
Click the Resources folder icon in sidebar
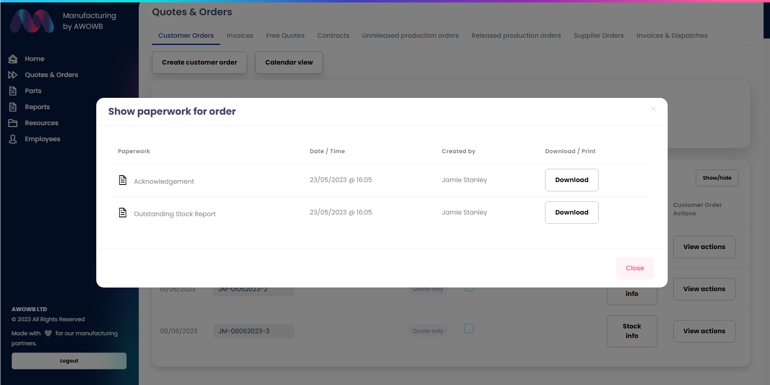13,123
